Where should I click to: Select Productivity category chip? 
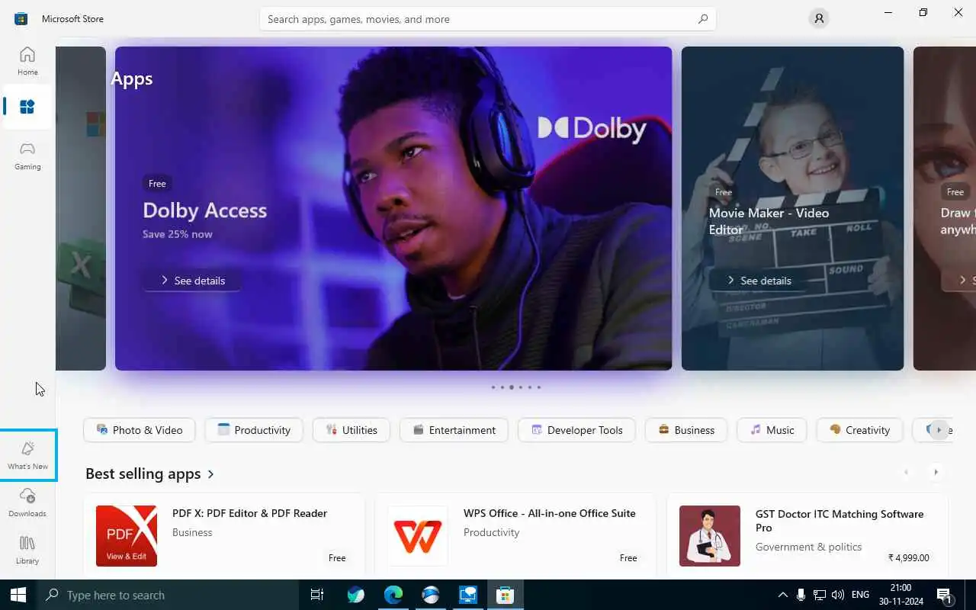(254, 430)
